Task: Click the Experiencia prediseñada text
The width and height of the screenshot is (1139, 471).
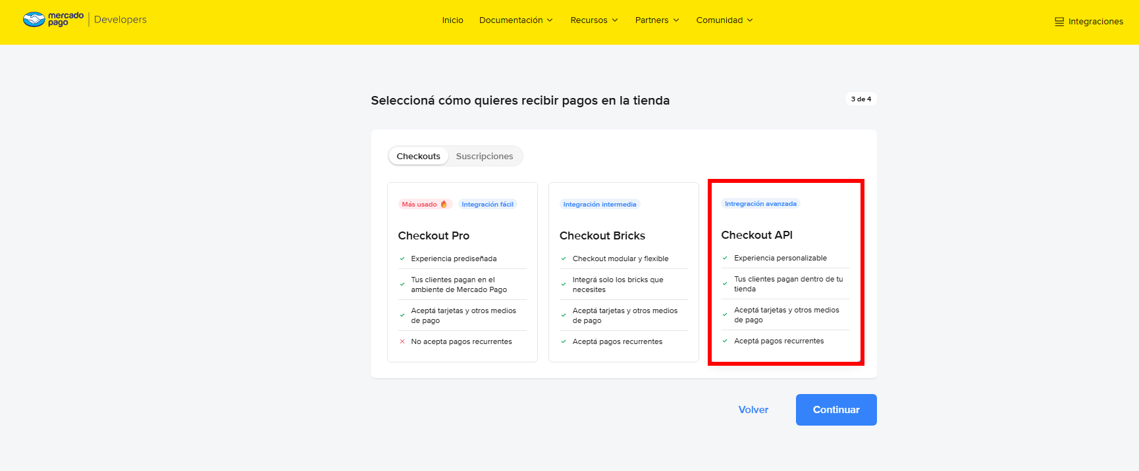Action: click(x=454, y=259)
